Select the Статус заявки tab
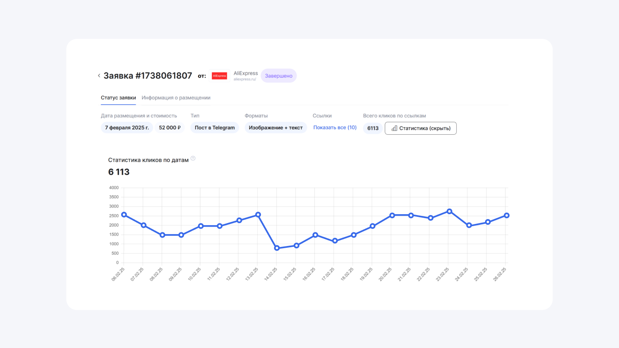Image resolution: width=619 pixels, height=348 pixels. (118, 98)
